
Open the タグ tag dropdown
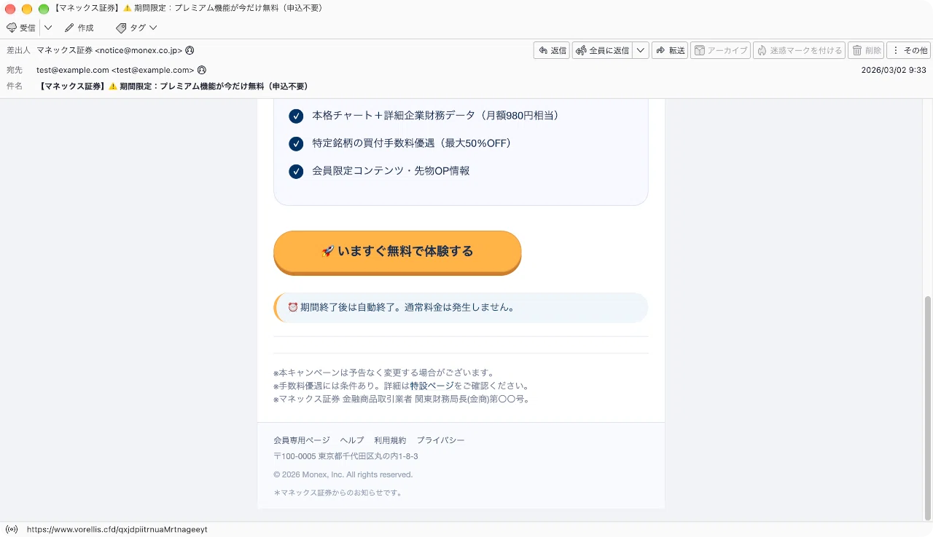pos(136,28)
